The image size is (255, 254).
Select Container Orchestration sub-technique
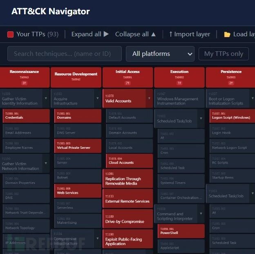(x=181, y=196)
